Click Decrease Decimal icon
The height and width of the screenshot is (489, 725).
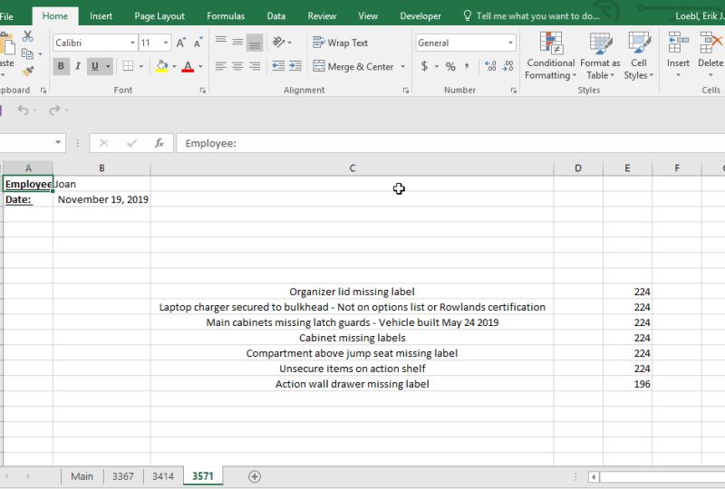[x=507, y=66]
